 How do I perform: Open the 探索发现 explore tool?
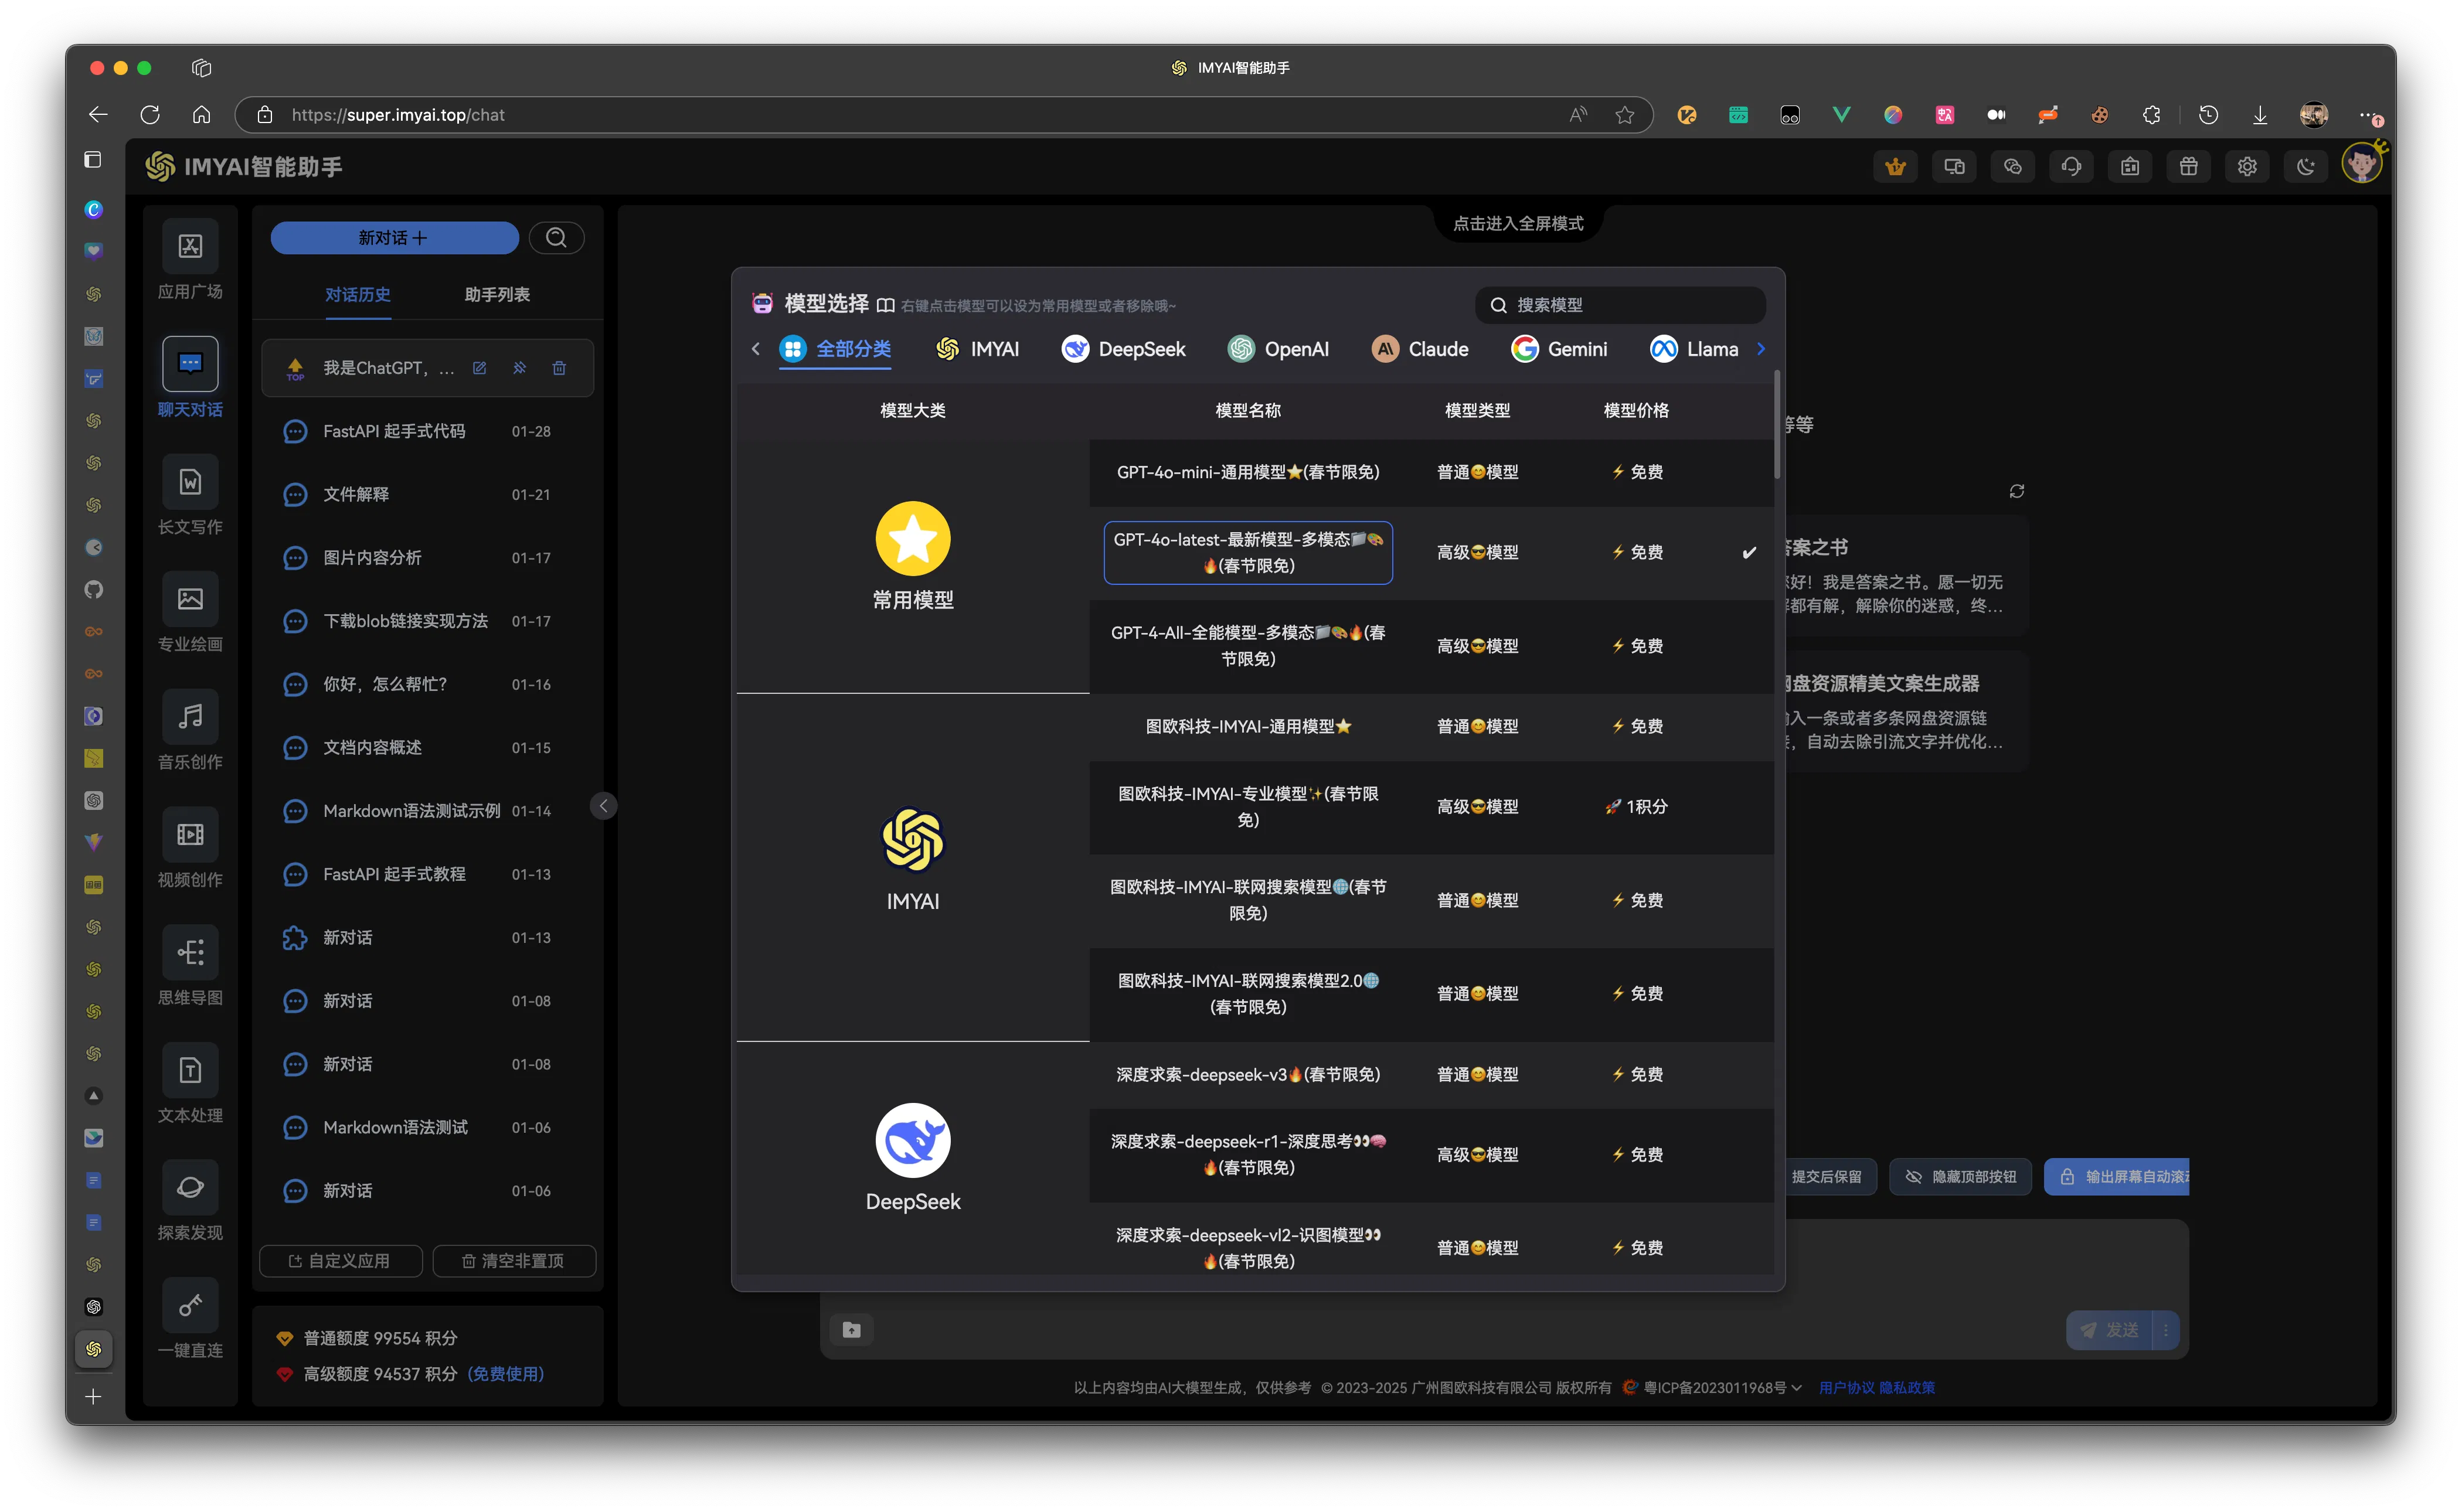190,1187
